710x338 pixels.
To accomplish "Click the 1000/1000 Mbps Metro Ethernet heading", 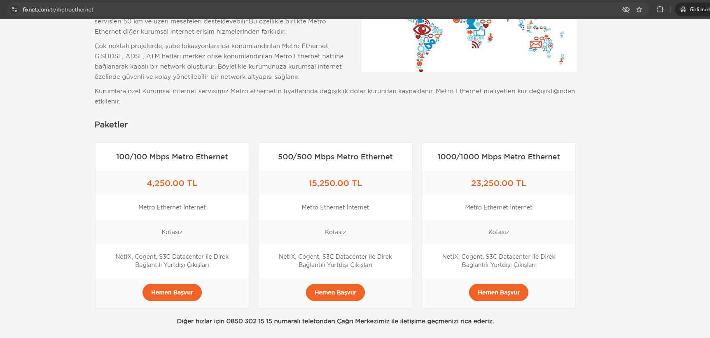I will pos(498,157).
